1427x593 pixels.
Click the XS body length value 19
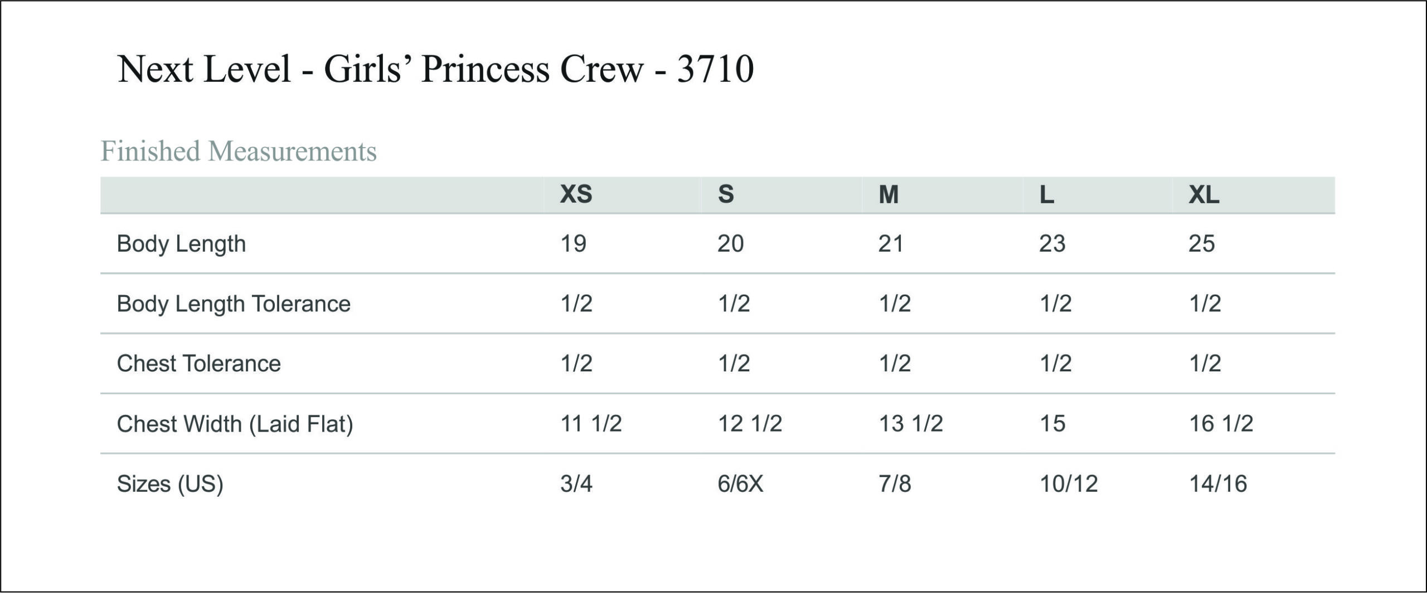coord(574,244)
